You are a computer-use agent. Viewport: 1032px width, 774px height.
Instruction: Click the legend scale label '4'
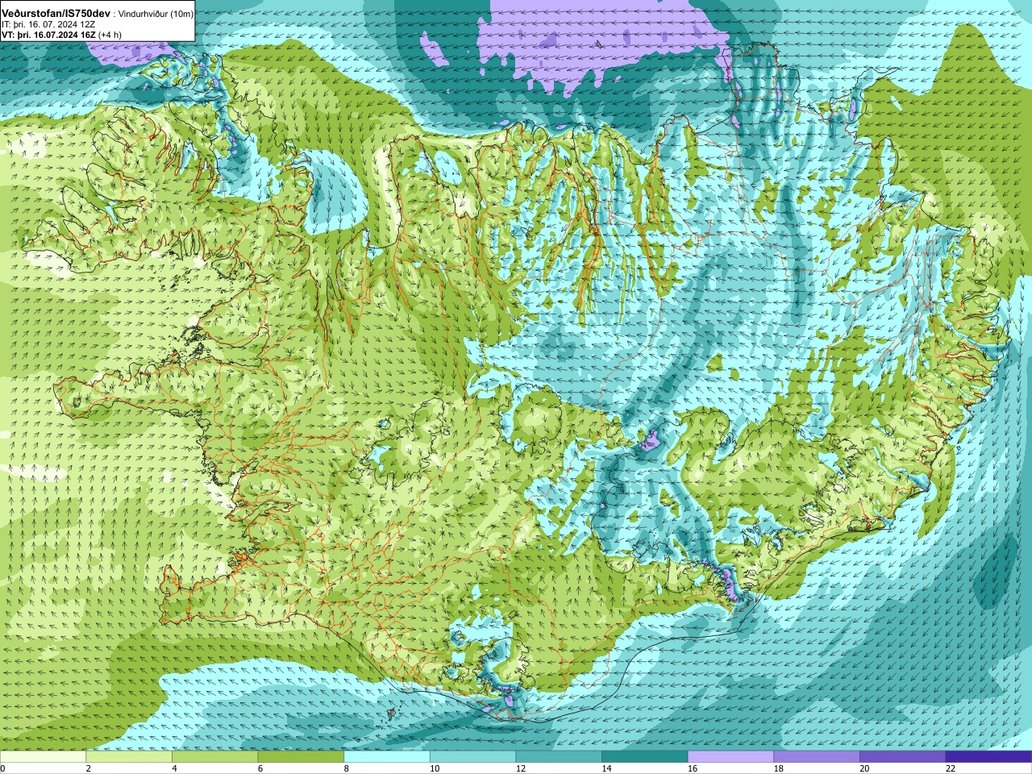(x=174, y=768)
